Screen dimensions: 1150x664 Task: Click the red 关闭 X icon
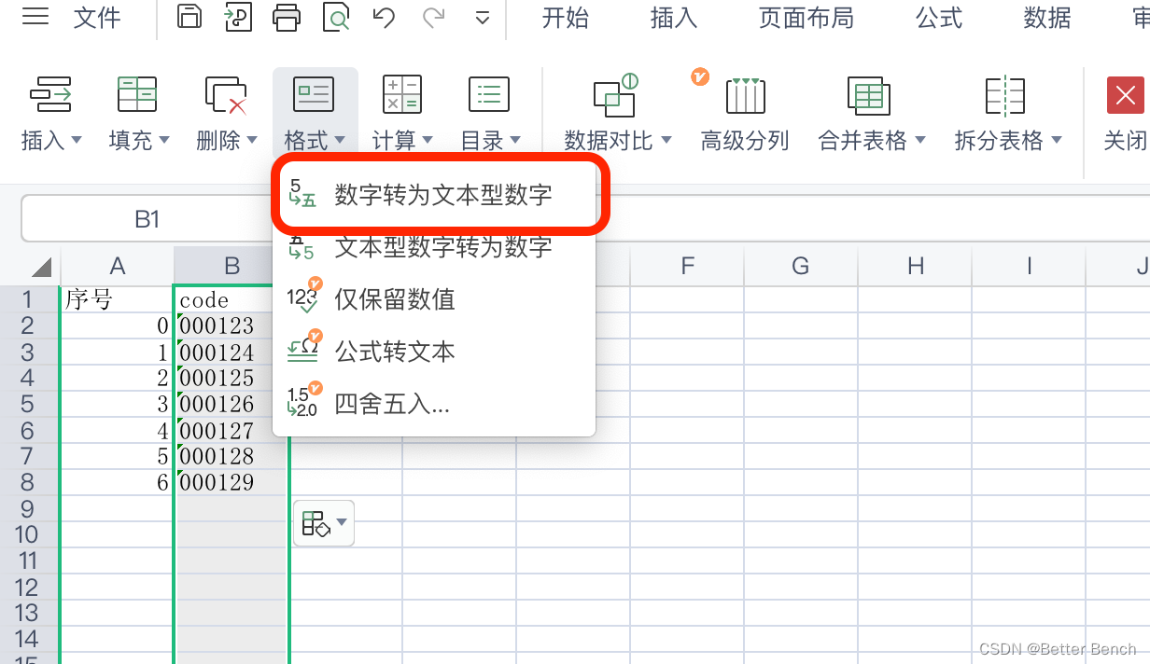coord(1126,94)
